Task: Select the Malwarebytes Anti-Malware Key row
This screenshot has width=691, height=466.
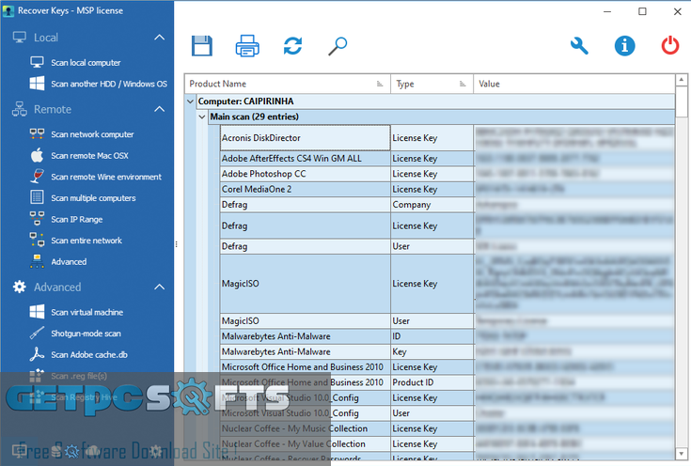Action: pos(448,351)
